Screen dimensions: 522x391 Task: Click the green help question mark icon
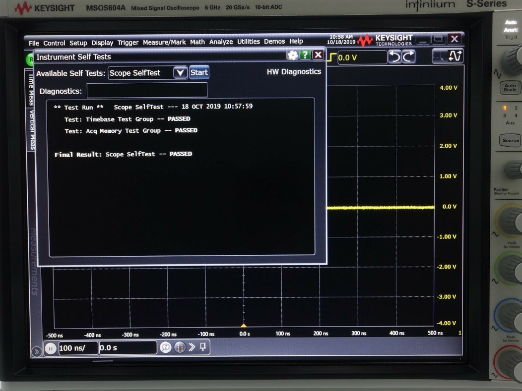click(306, 56)
